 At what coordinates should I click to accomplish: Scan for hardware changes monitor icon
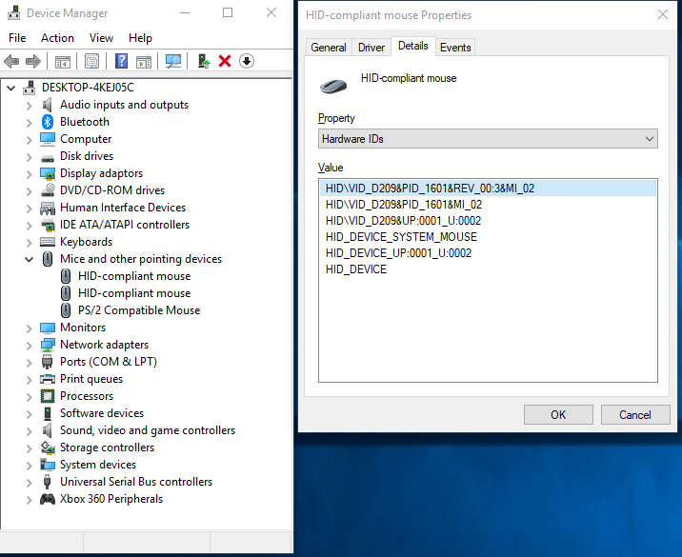(x=173, y=61)
